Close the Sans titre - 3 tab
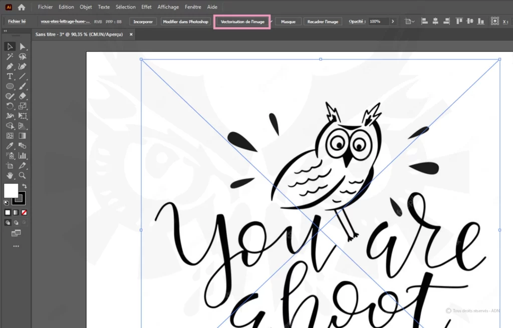 tap(131, 35)
